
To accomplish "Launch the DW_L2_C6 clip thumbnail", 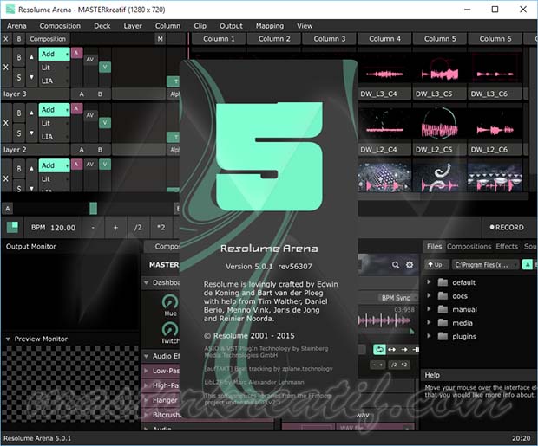I will [495, 123].
